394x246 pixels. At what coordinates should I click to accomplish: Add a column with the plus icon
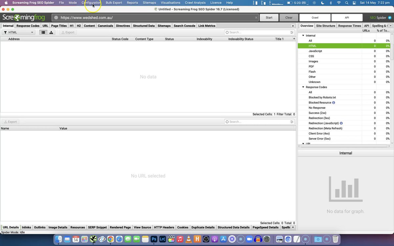[x=294, y=39]
